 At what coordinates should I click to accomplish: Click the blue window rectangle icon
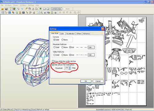tap(10, 13)
